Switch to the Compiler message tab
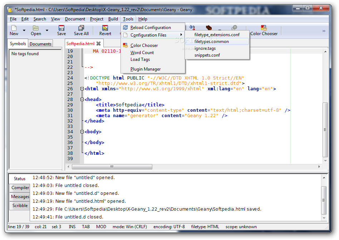The height and width of the screenshot is (240, 339). (x=20, y=188)
